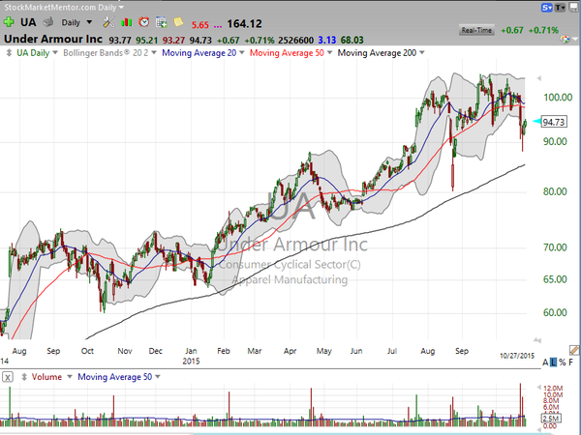
Task: Click the bottom price-scale arrow marker
Action: pos(537,340)
